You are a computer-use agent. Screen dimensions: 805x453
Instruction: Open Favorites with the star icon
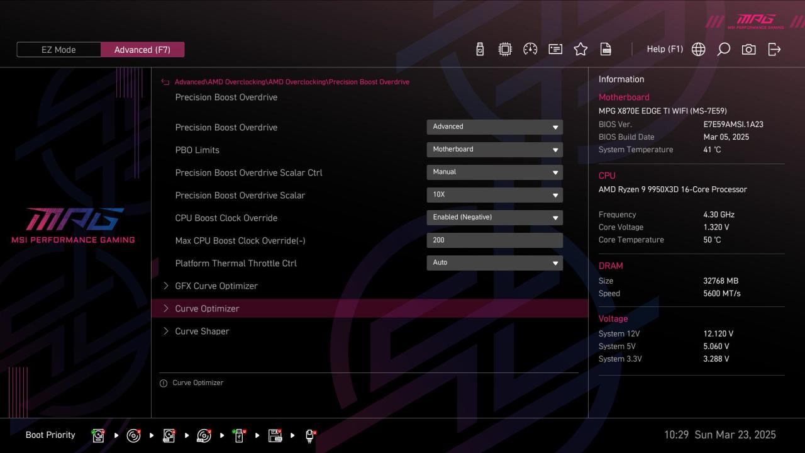580,49
